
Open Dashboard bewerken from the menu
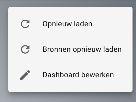point(70,75)
